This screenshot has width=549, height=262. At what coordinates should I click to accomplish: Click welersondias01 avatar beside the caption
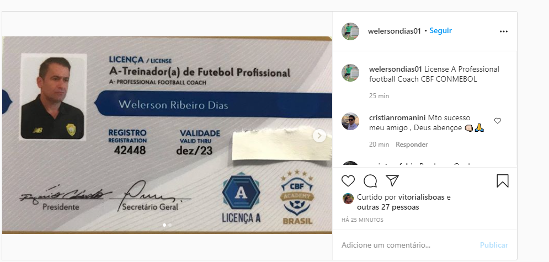click(350, 73)
